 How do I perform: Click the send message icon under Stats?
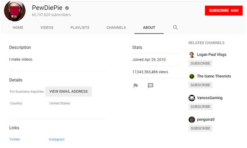(150, 86)
